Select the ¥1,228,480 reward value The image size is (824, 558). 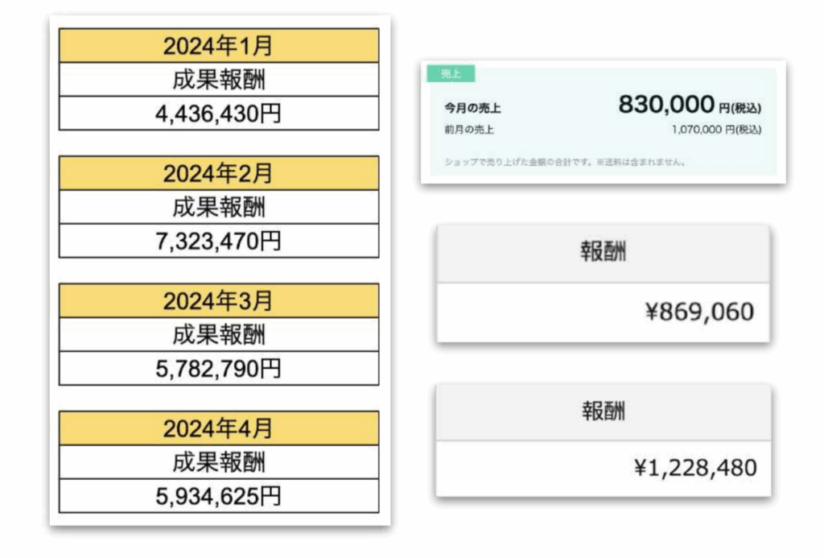[694, 468]
